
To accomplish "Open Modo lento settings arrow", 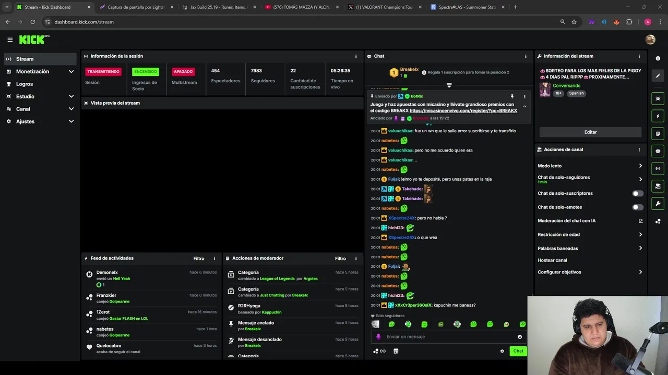I will [x=640, y=166].
